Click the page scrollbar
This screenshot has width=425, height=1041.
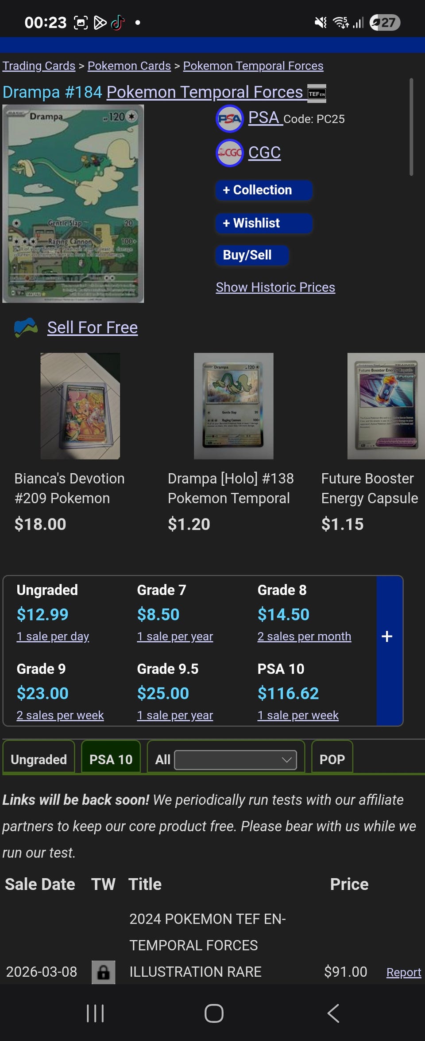pyautogui.click(x=411, y=127)
